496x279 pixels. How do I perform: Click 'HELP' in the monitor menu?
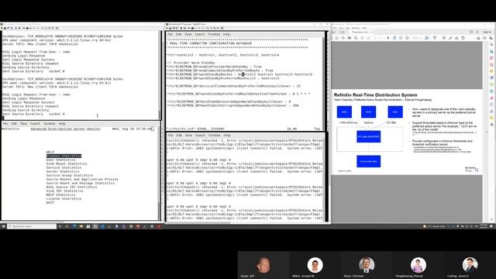50,152
